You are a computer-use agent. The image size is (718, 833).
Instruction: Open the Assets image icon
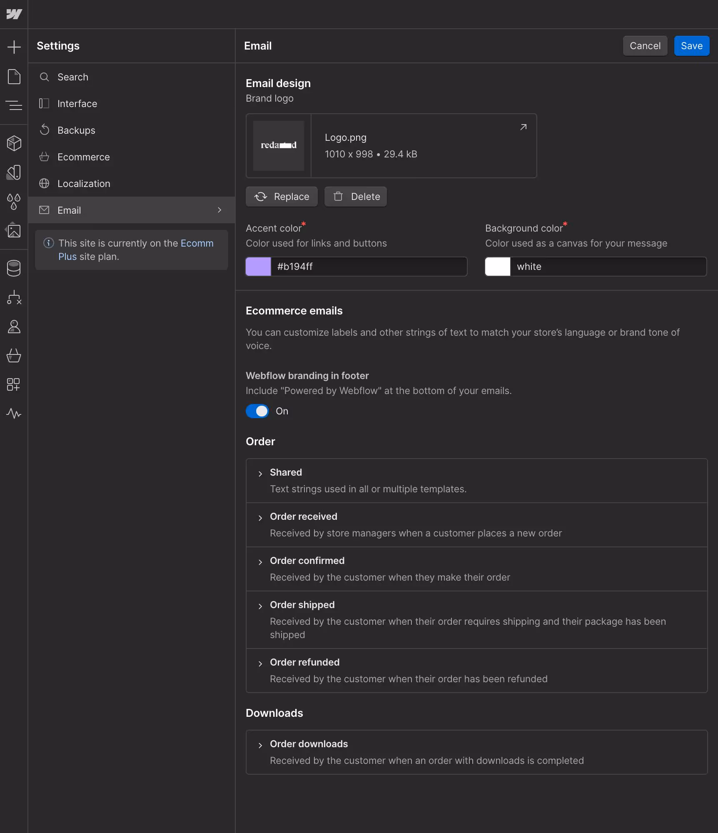click(x=14, y=230)
